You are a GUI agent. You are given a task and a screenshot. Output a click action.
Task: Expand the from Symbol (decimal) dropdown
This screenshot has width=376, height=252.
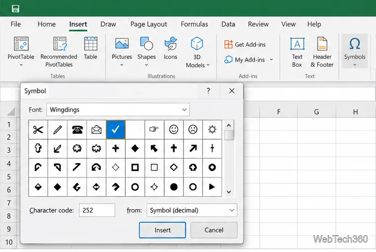[x=232, y=210]
